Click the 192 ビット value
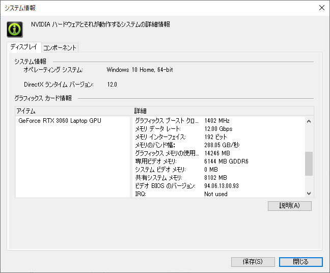The width and height of the screenshot is (330, 273). pyautogui.click(x=215, y=137)
